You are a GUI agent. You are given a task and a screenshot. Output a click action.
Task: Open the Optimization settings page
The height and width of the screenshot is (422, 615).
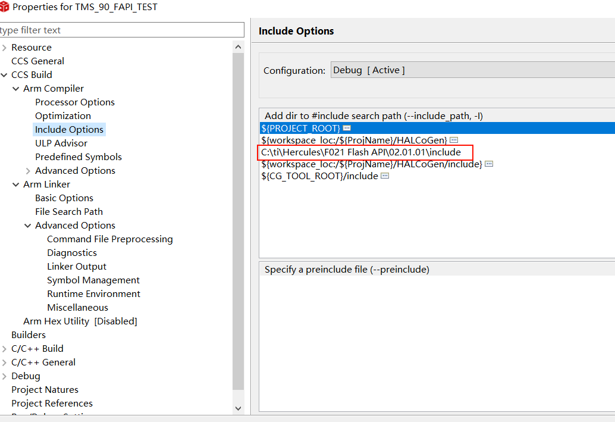pyautogui.click(x=62, y=116)
